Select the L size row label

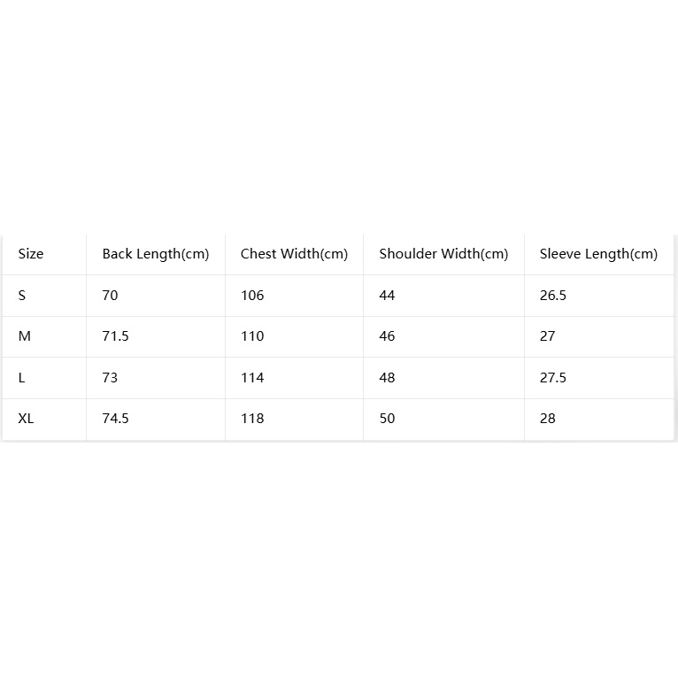[21, 377]
